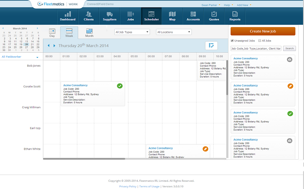Click green checkmark on Coralie Scott's job
The image size is (304, 189).
coord(119,86)
